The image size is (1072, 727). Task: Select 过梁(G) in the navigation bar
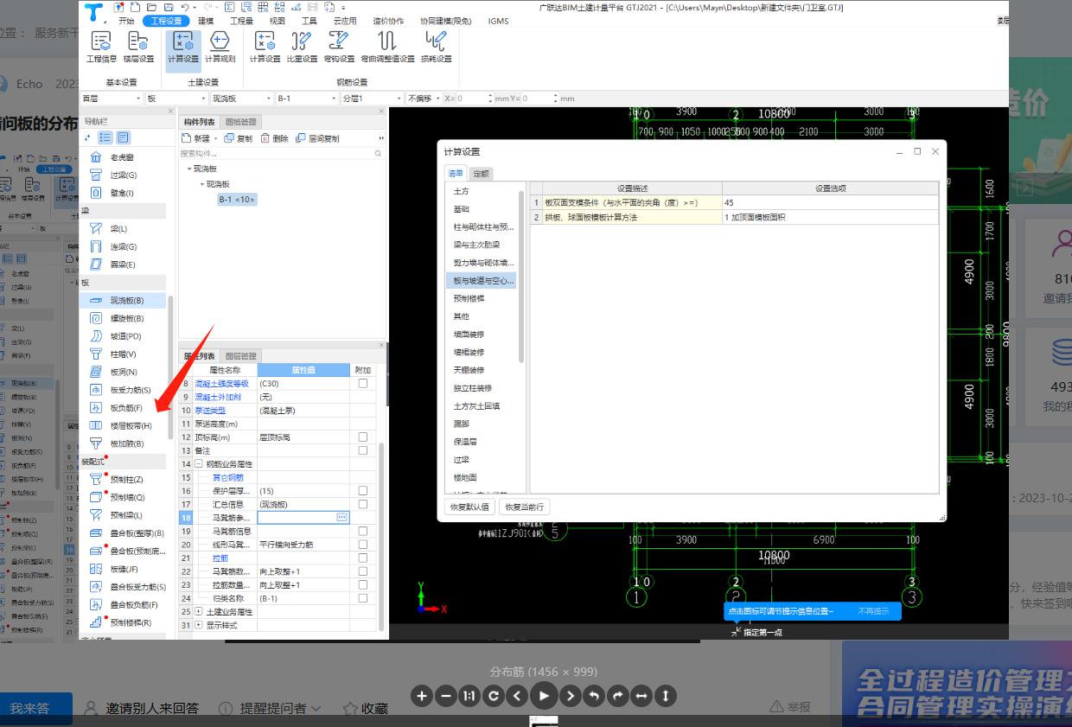coord(123,175)
